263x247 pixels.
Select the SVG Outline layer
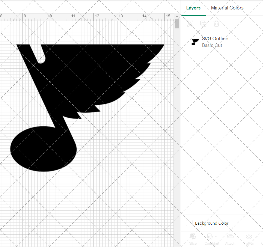point(222,42)
